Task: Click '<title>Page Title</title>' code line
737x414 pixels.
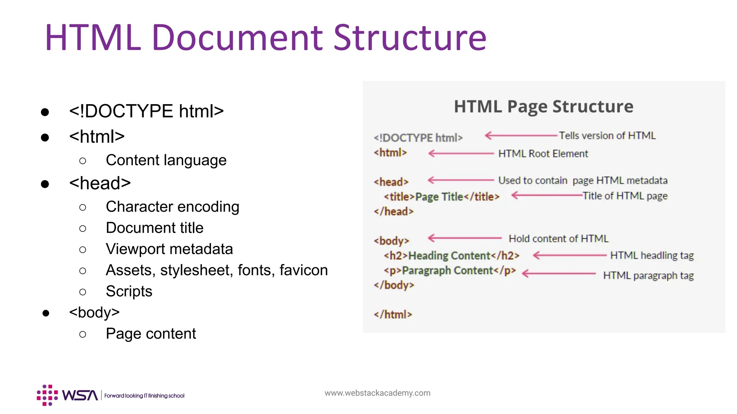Action: point(442,197)
